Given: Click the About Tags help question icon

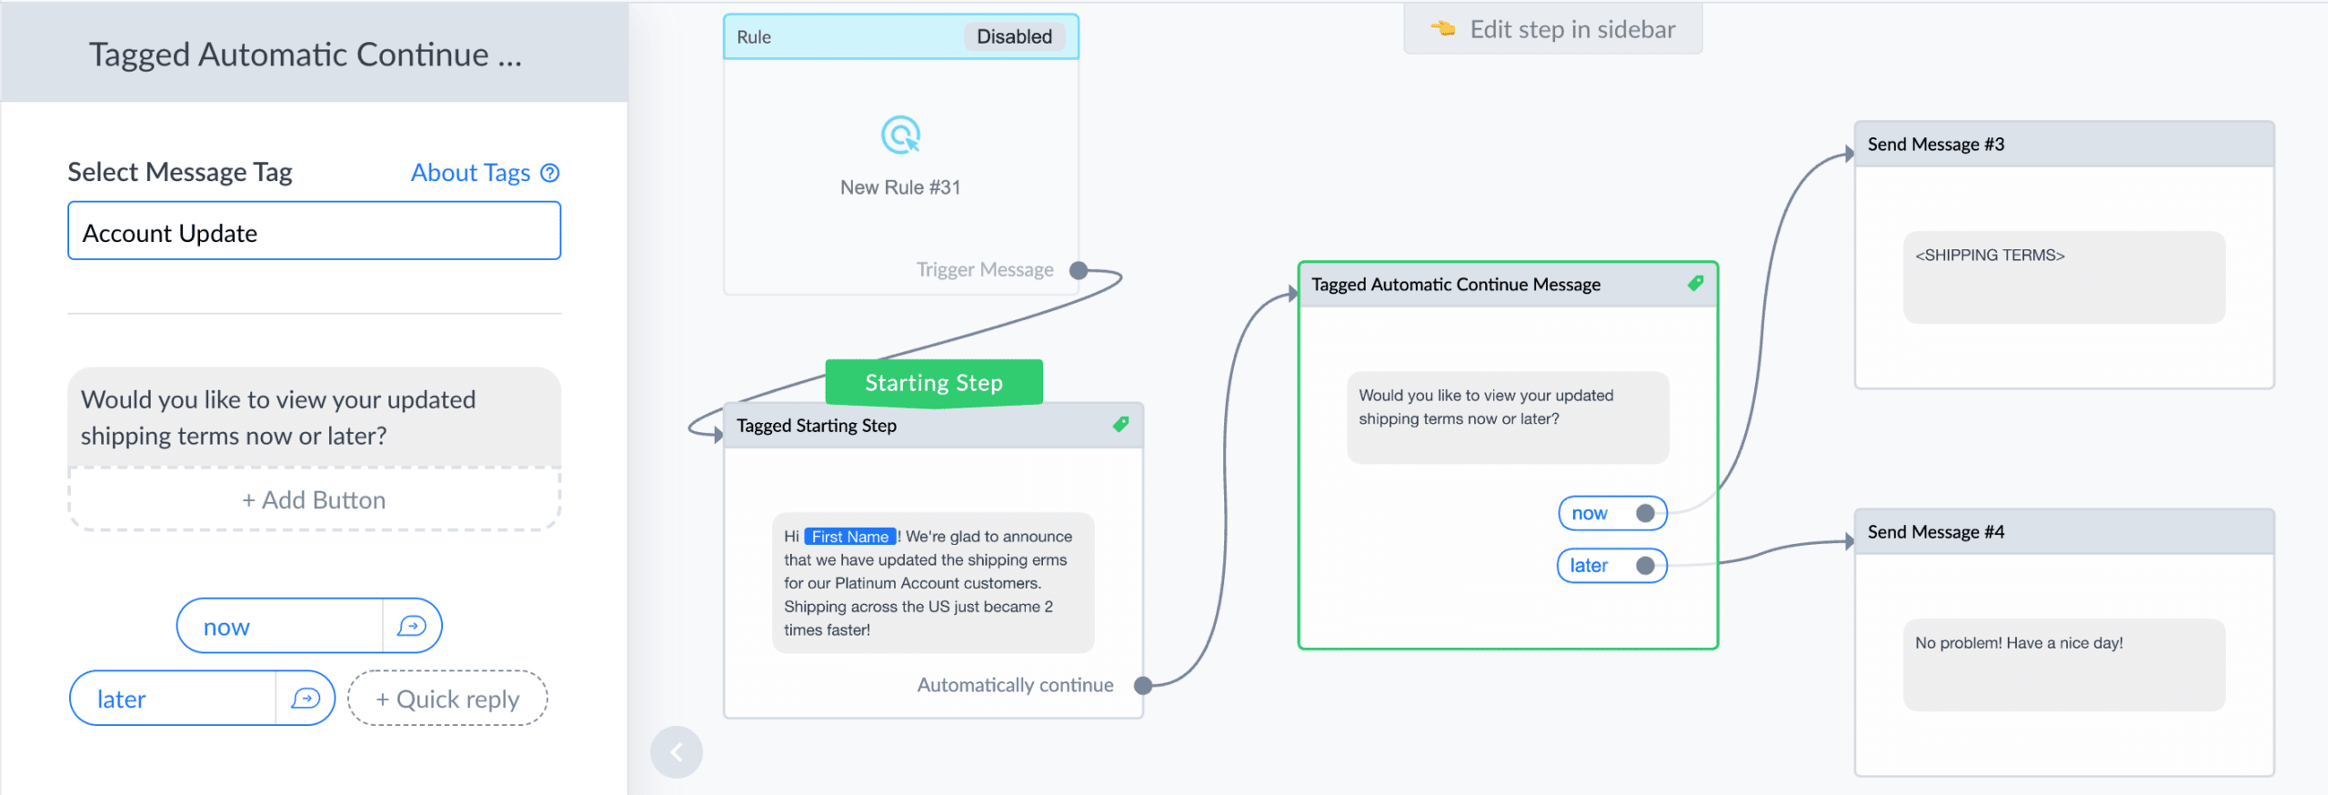Looking at the screenshot, I should (550, 173).
